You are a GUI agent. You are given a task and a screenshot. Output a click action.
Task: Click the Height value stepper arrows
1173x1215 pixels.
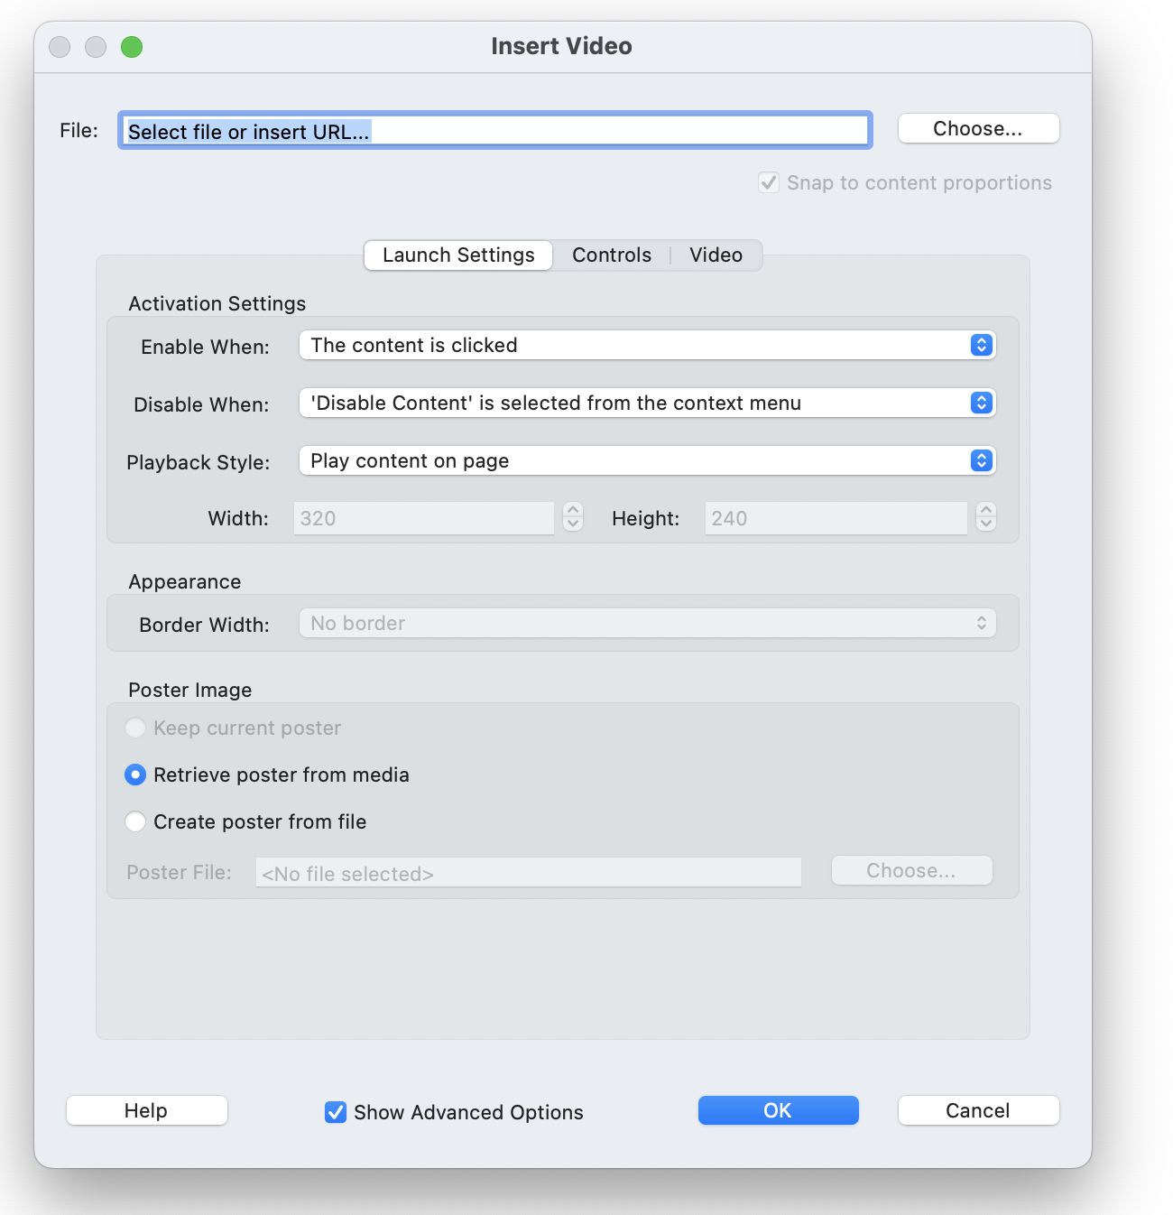click(x=985, y=517)
